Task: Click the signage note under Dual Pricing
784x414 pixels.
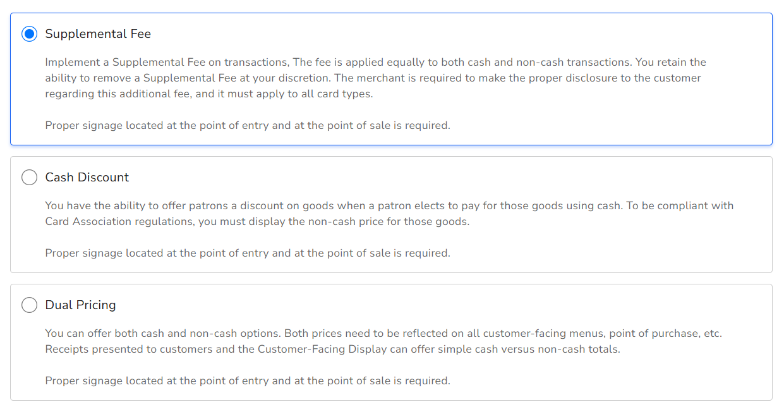Action: point(247,381)
